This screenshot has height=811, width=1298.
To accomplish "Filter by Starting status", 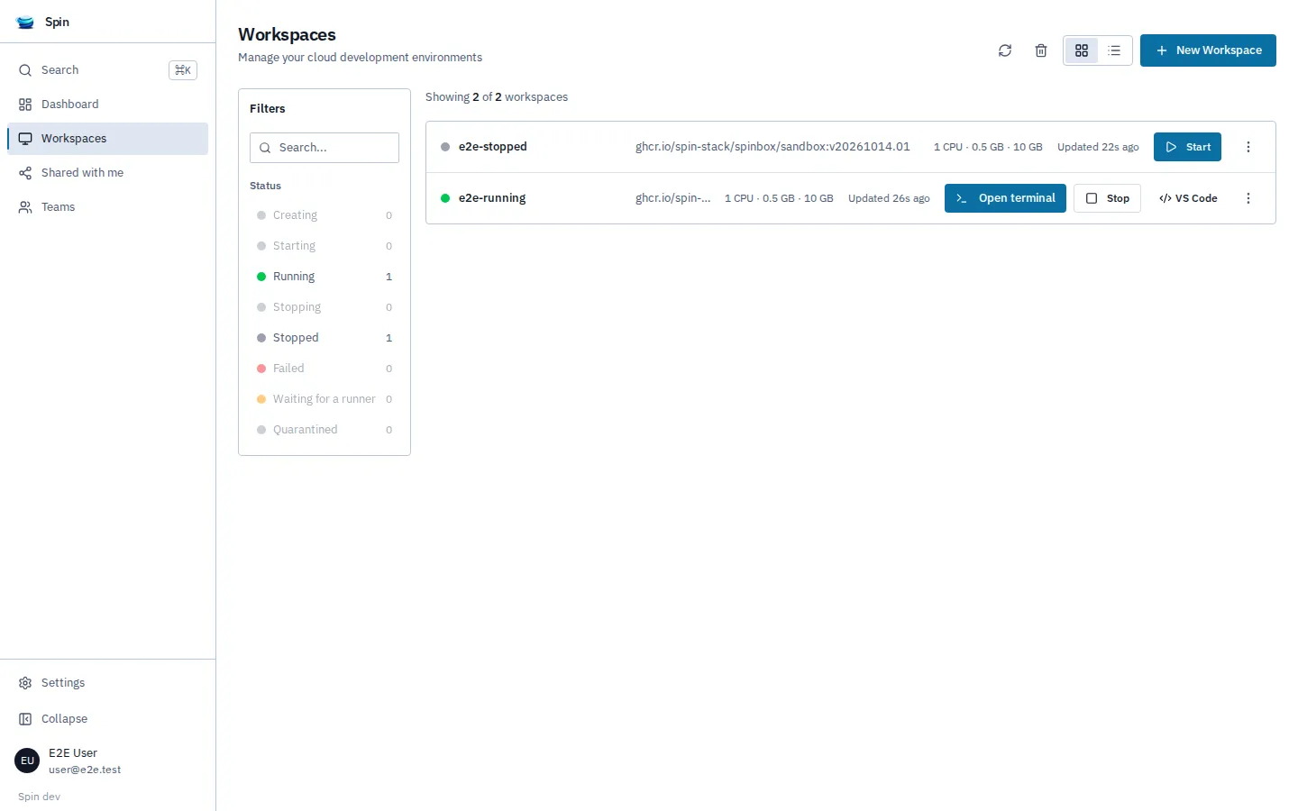I will 324,246.
